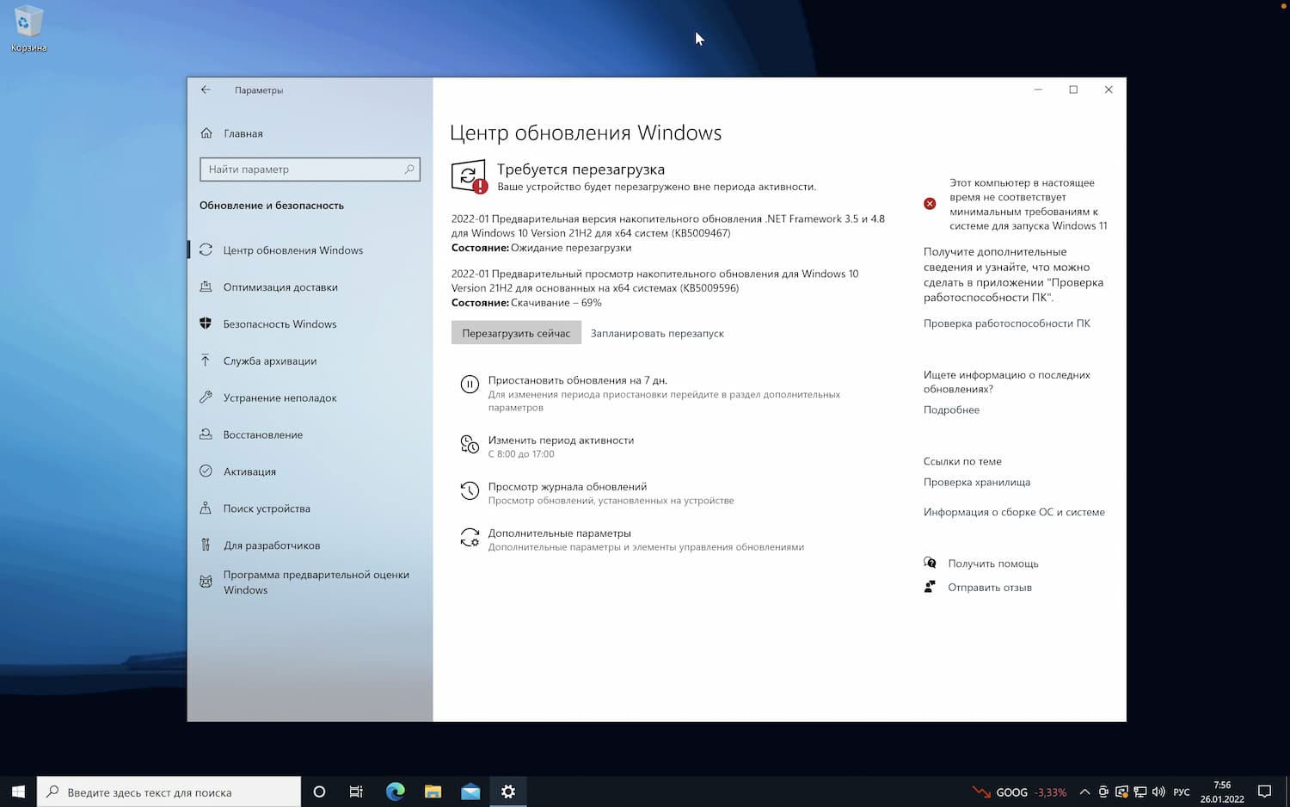This screenshot has height=807, width=1290.
Task: Click the Дополнительные параметры gear-sync icon
Action: pyautogui.click(x=470, y=538)
